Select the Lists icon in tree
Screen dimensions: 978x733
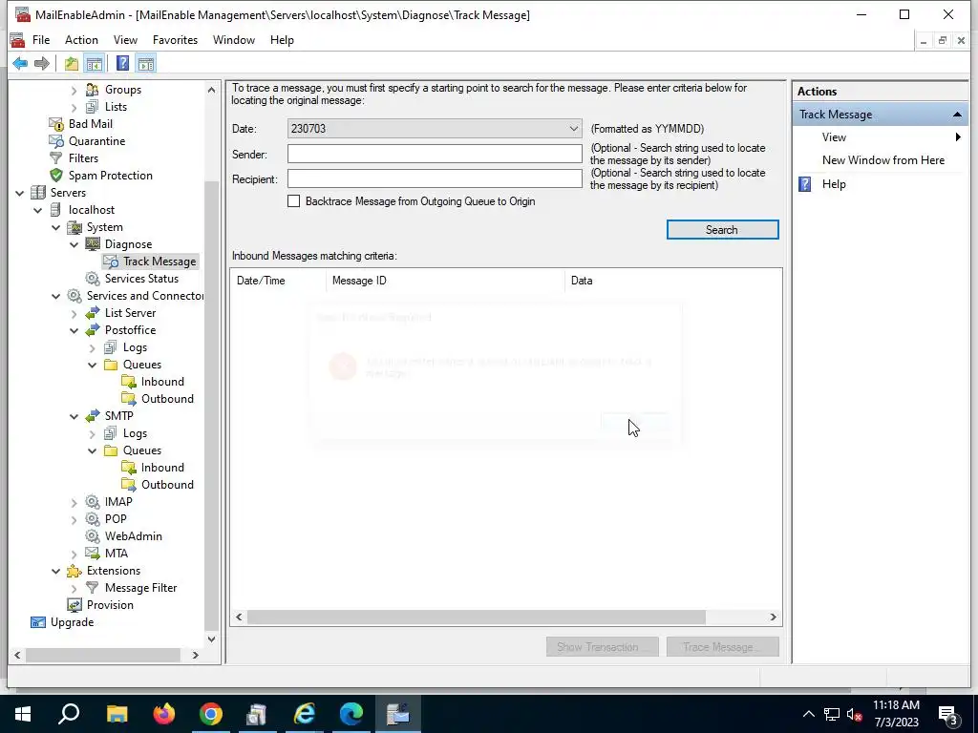(x=93, y=107)
